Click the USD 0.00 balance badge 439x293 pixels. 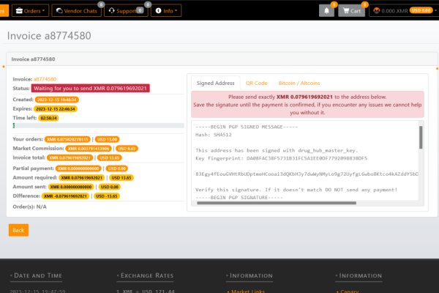point(421,11)
